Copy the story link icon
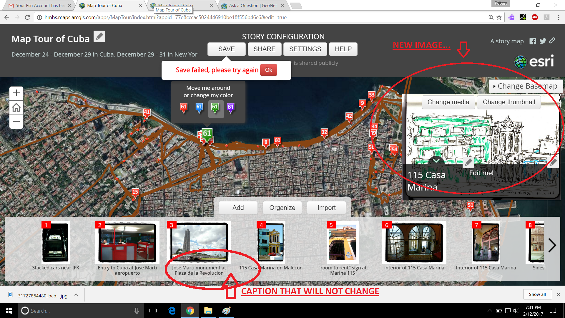Screen dimensions: 565x318 point(552,41)
